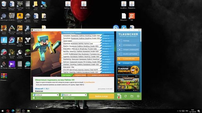
Task: Click the yellow Enter the game button
Action: pyautogui.click(x=101, y=96)
